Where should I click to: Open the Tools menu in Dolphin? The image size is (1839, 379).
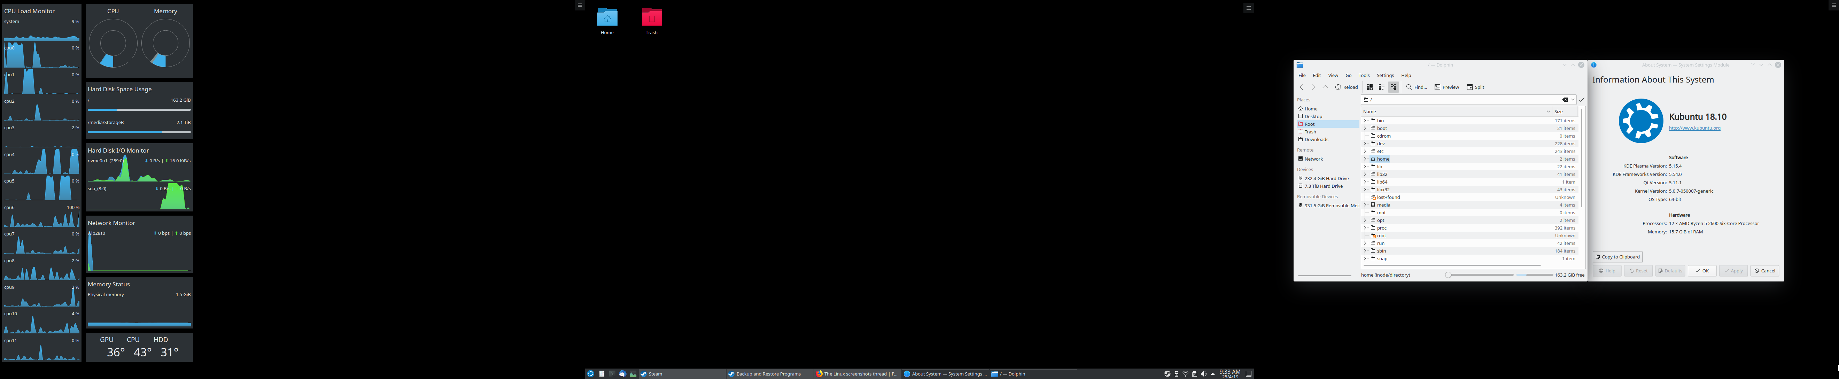click(x=1364, y=76)
